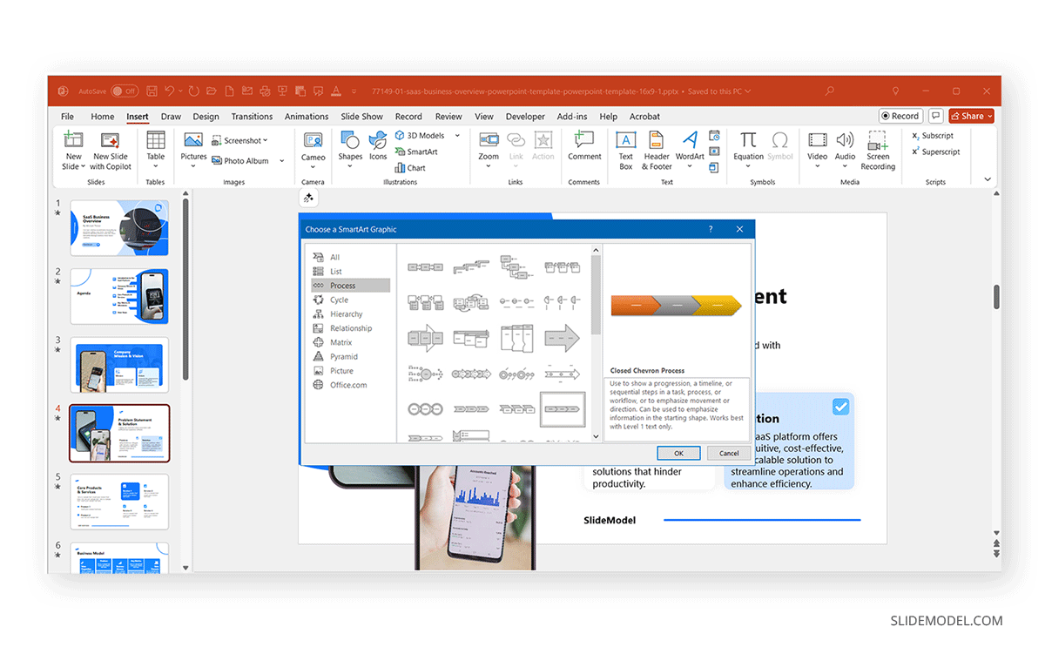Confirm SmartArt selection with OK
The width and height of the screenshot is (1045, 647).
coord(678,453)
